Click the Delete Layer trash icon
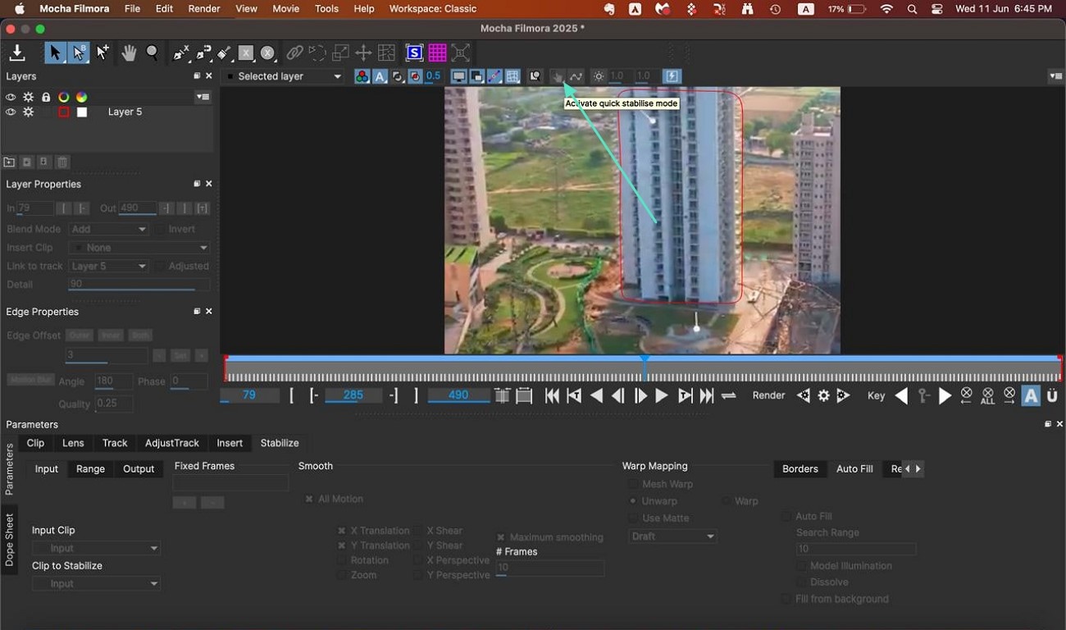1066x630 pixels. click(62, 162)
